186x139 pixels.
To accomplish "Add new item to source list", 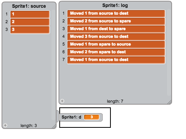I will click(5, 125).
